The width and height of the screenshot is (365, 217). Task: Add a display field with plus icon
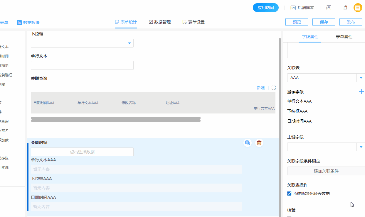pyautogui.click(x=361, y=92)
